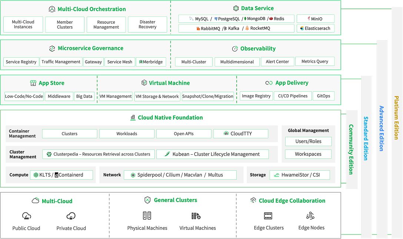Click the Community Edition vertical label
403x239 pixels.
point(351,149)
